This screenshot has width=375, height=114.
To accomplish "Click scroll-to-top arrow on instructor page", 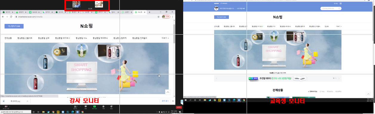I will pos(168,92).
